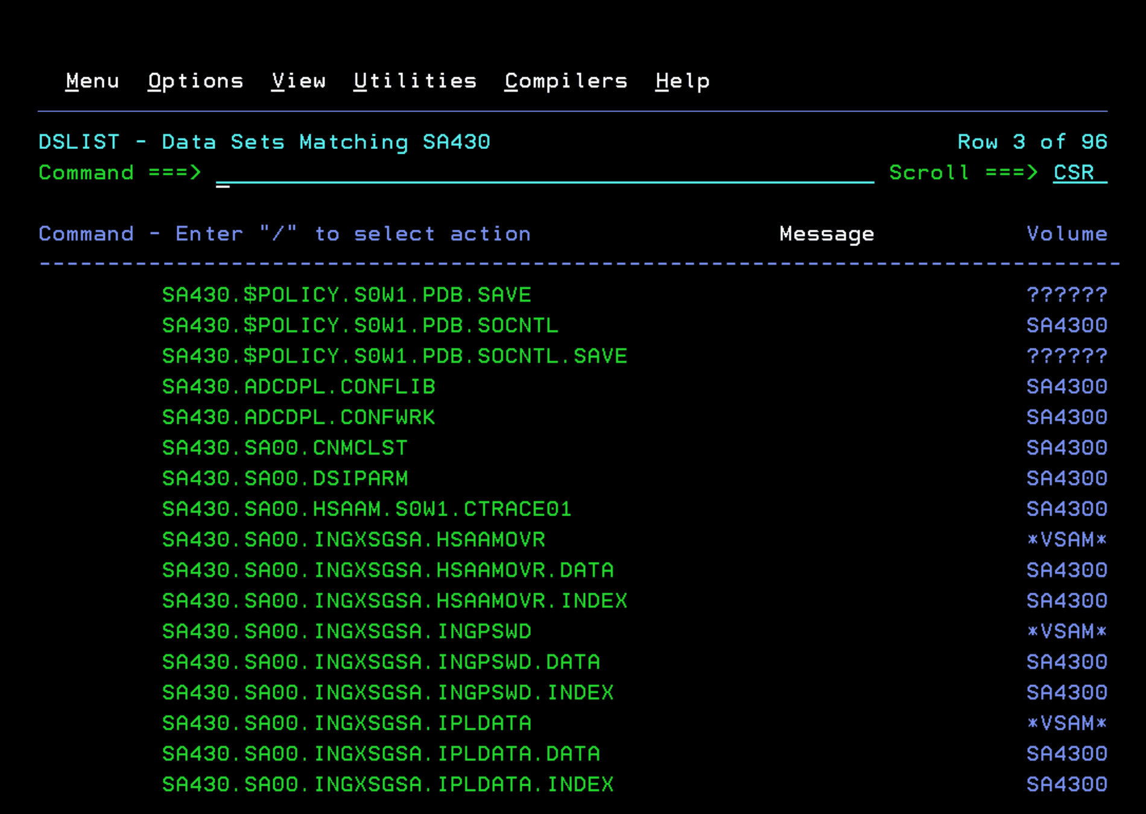Select data set SA430.ADCDPL.CONFWRK
1146x814 pixels.
(299, 417)
